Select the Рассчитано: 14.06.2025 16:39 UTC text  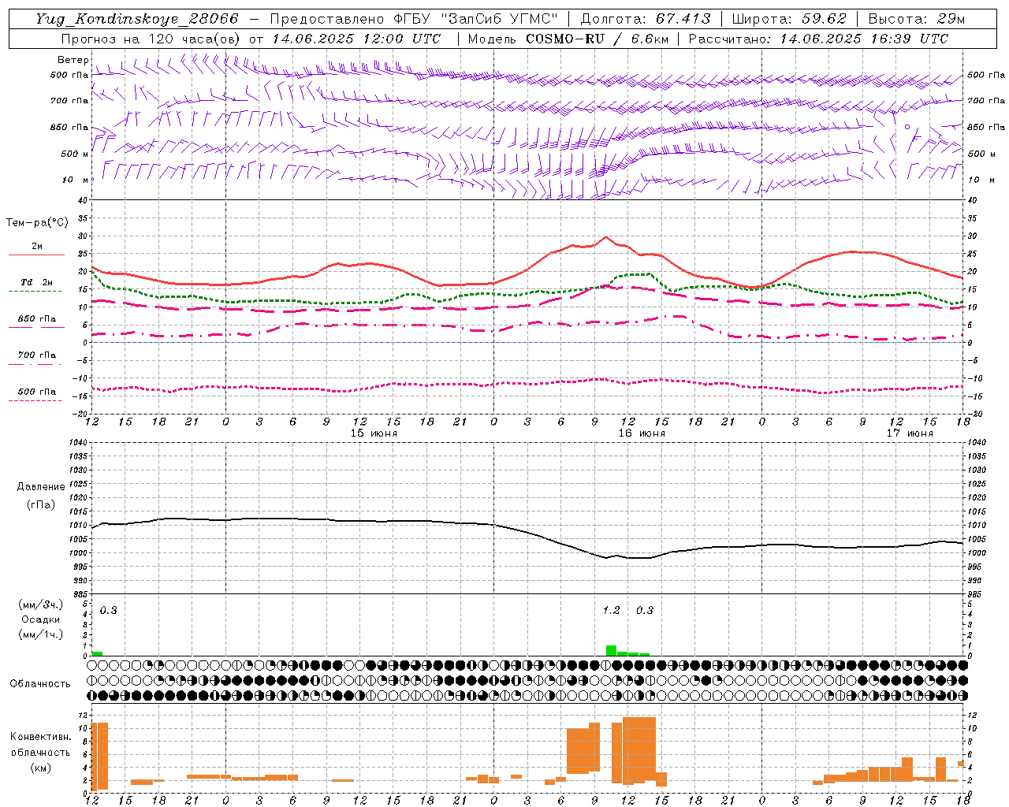pos(819,39)
